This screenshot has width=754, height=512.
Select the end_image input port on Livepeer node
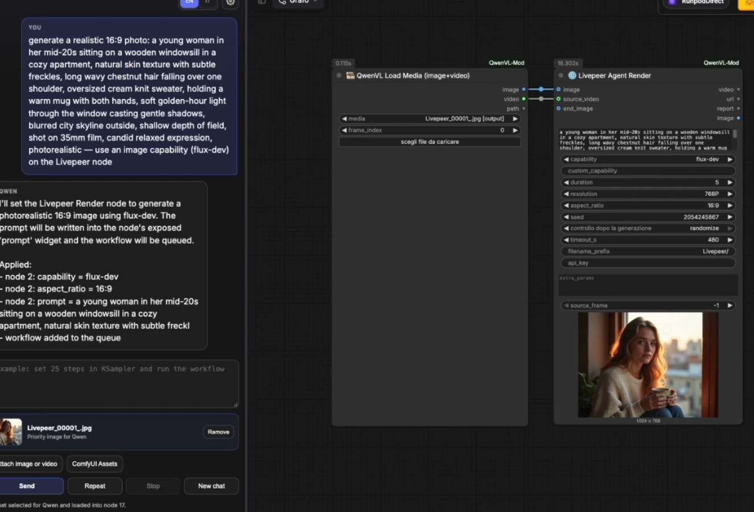[x=559, y=109]
